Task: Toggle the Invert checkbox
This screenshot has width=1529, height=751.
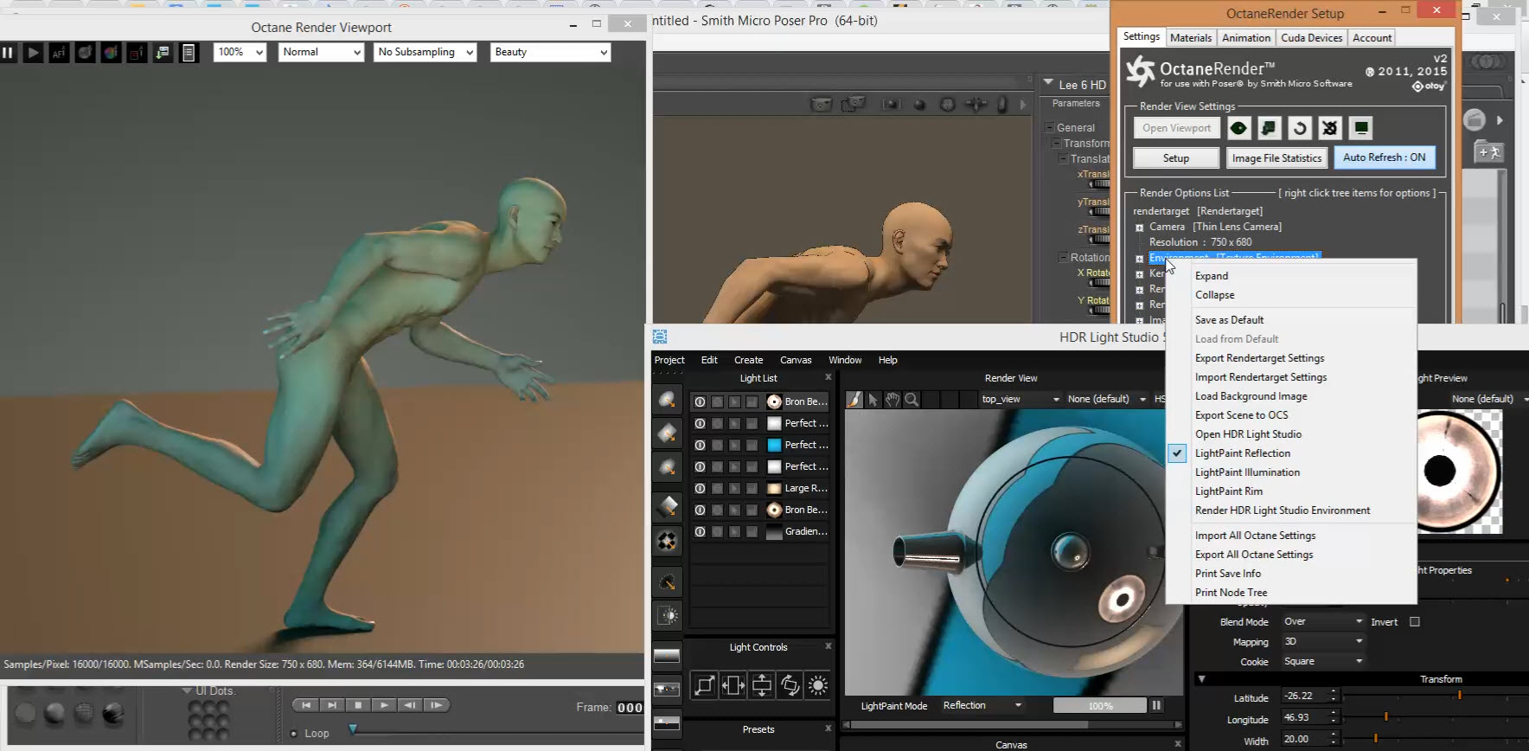Action: point(1415,621)
